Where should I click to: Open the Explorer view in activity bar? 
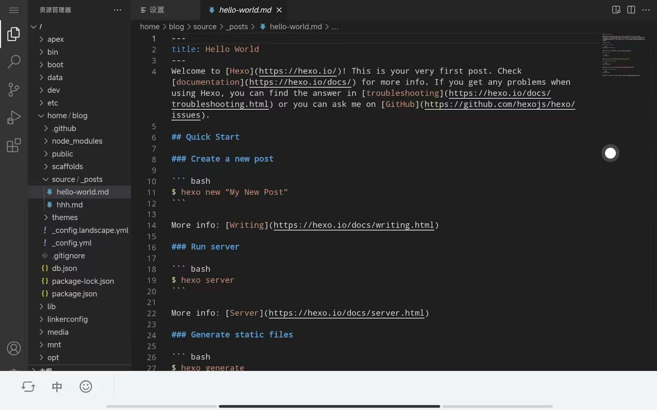click(14, 34)
